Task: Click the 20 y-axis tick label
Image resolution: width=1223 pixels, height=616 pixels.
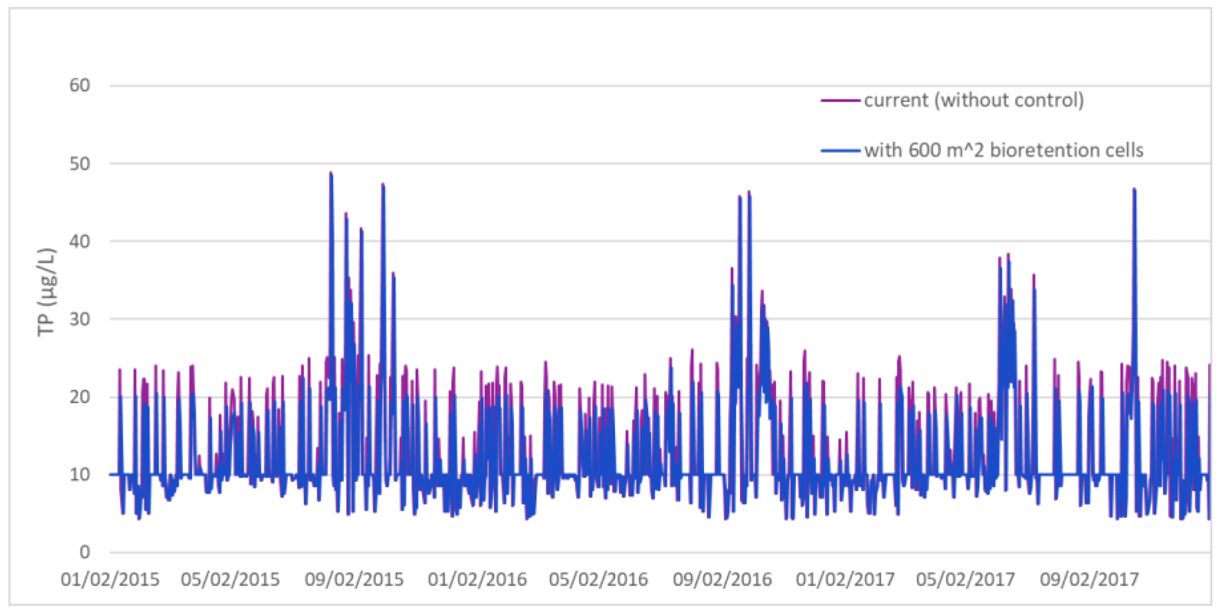Action: click(x=79, y=397)
